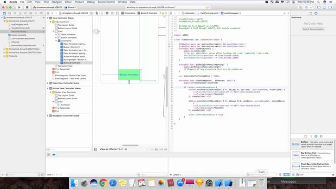Click the horizontal scrollbar under the canvas

click(x=130, y=145)
